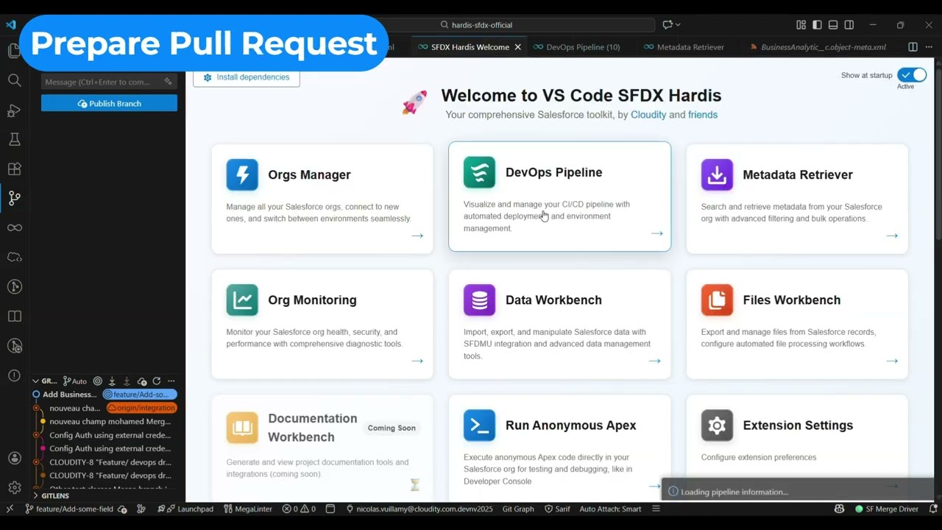Collapse the Graph section chevron
Screen dimensions: 942x530
click(35, 381)
